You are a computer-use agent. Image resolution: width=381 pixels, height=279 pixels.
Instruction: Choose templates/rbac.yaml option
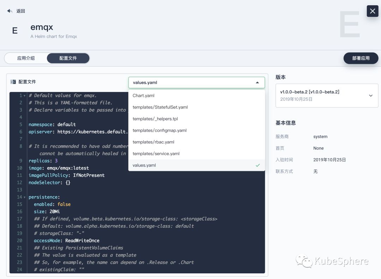click(196, 142)
